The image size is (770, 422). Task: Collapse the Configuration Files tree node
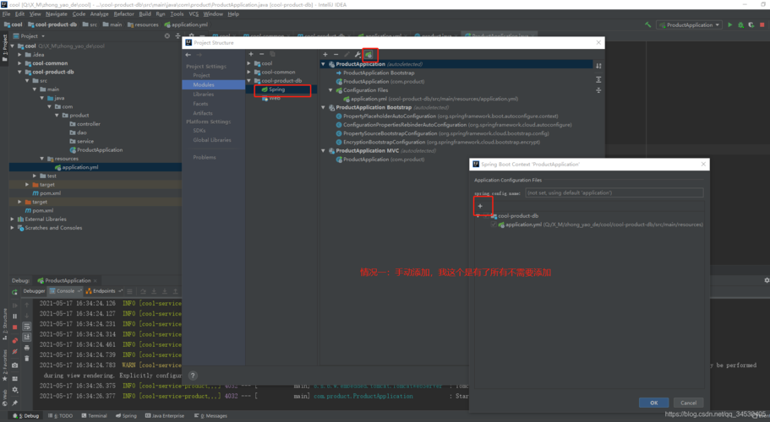[330, 90]
